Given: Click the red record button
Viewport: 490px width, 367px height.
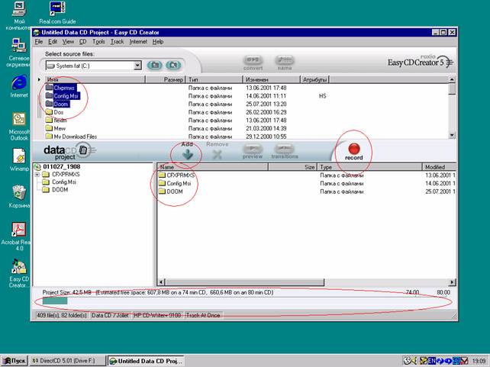Looking at the screenshot, I should click(354, 148).
